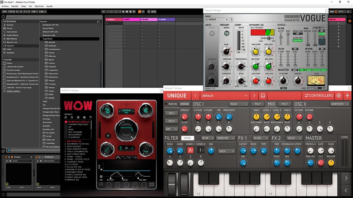Click the Ableton play button
Screen dimensions: 353x198
click(x=124, y=12)
